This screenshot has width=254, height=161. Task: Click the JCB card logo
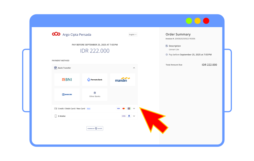coord(129,108)
